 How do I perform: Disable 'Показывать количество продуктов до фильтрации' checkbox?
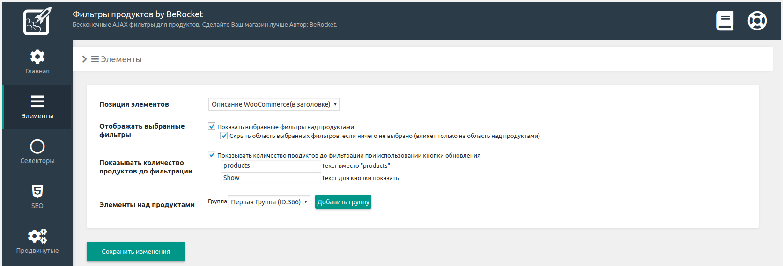(x=212, y=155)
